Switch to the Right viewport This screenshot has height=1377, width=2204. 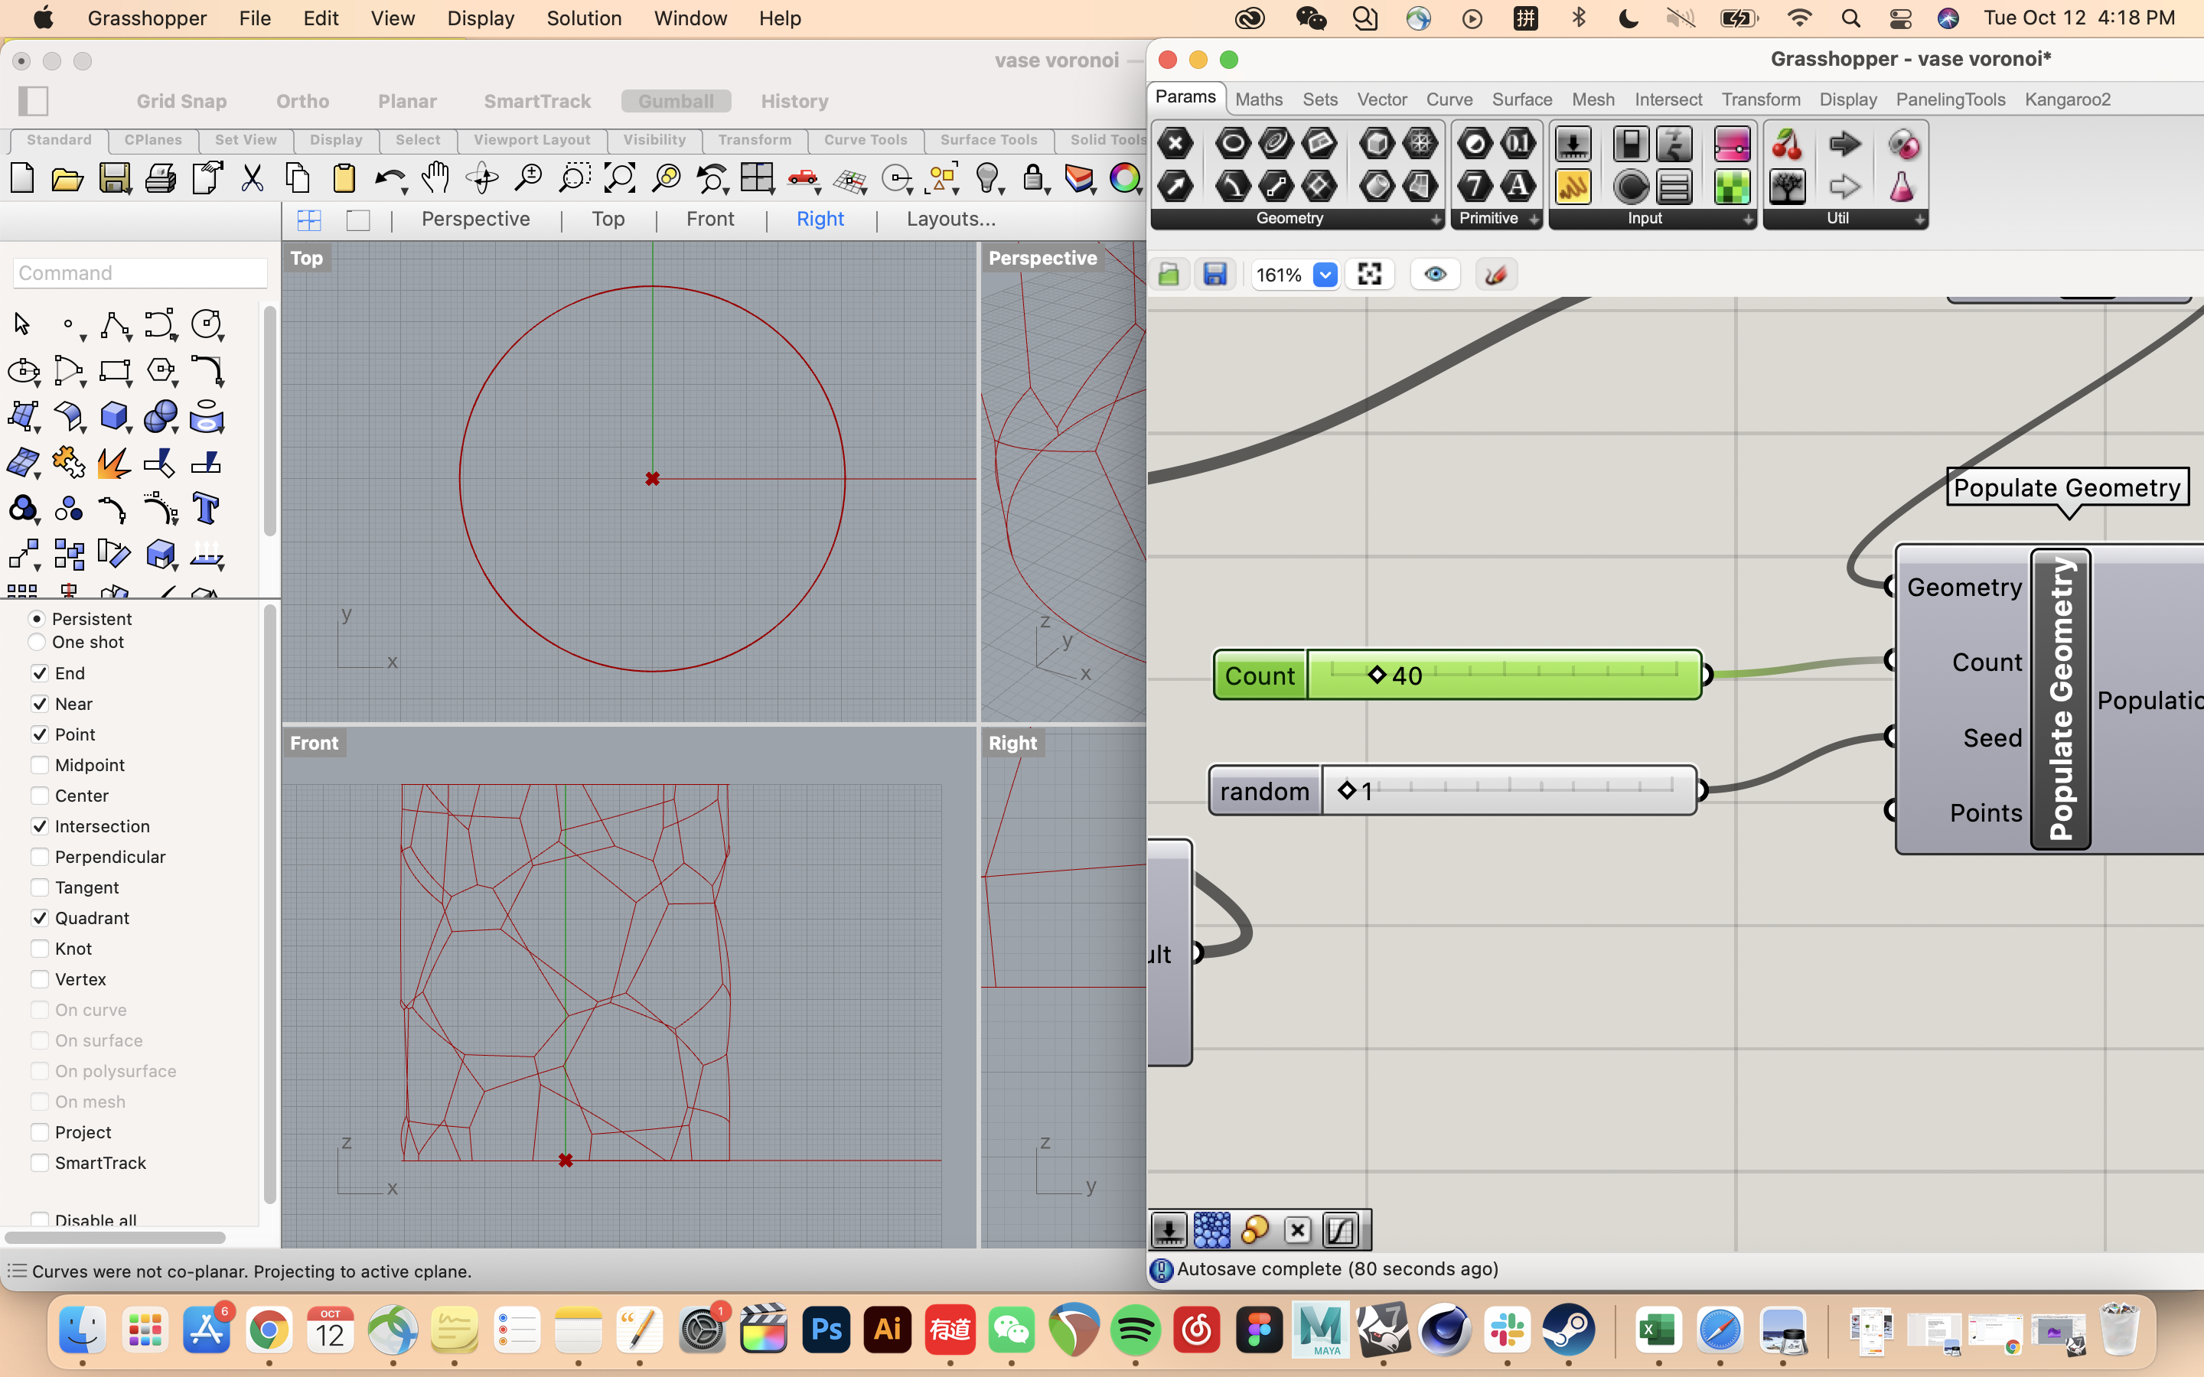pos(819,219)
